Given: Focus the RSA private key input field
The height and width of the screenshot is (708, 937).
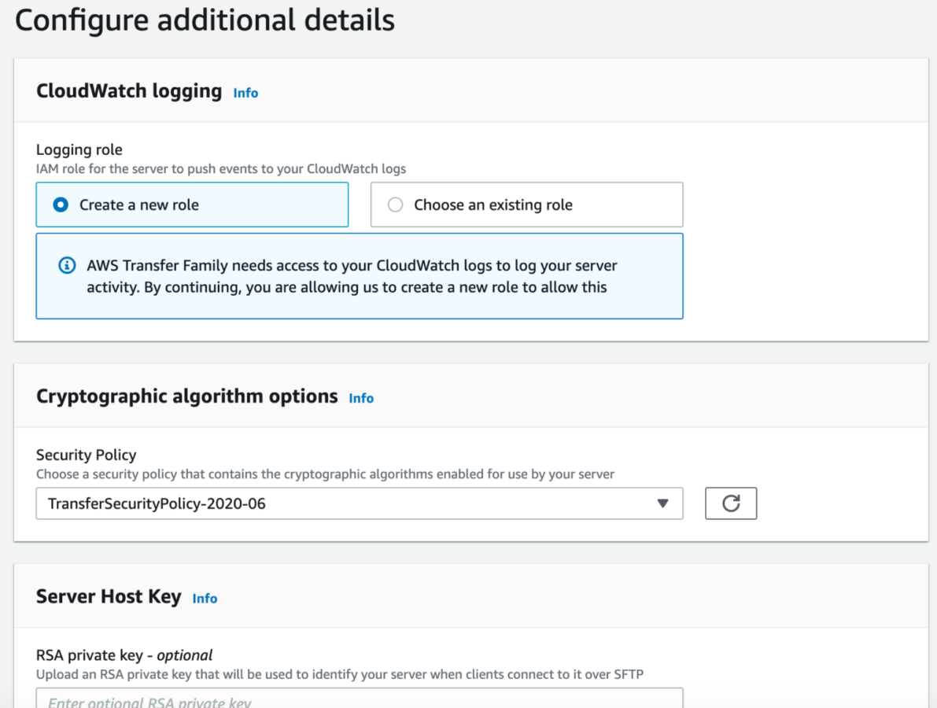Looking at the screenshot, I should click(359, 699).
